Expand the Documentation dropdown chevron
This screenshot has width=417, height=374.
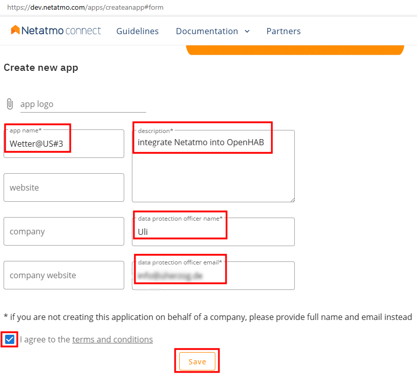point(247,32)
